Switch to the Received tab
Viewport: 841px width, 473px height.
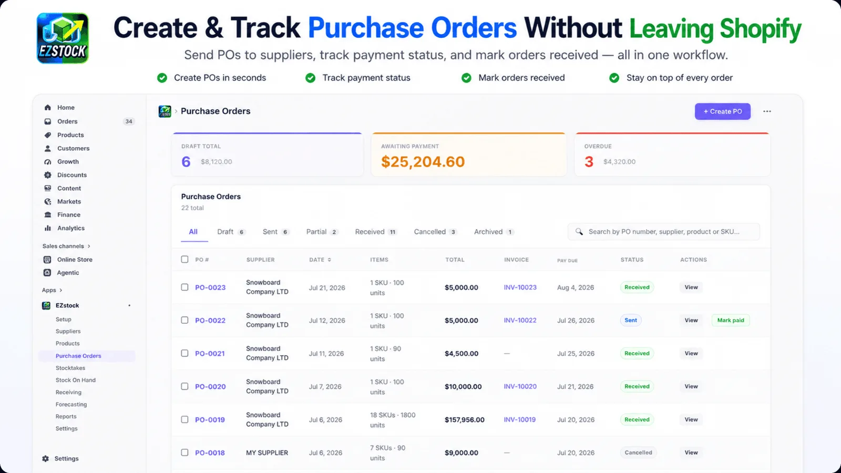coord(375,232)
